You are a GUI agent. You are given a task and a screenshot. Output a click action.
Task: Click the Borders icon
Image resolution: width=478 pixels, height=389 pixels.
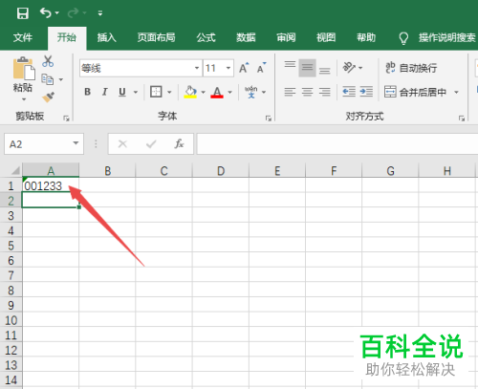click(x=156, y=92)
